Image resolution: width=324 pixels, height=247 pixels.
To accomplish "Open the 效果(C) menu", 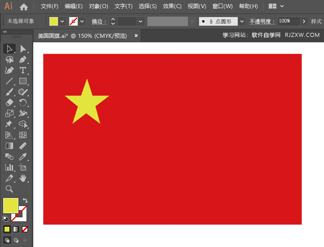I will (172, 6).
